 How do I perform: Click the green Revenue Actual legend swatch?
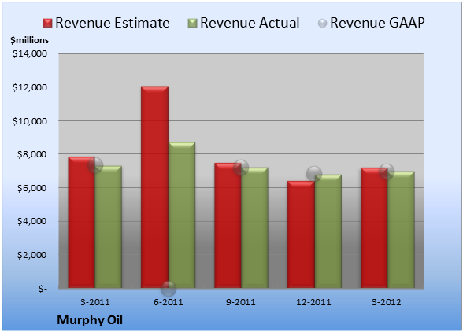click(x=192, y=24)
